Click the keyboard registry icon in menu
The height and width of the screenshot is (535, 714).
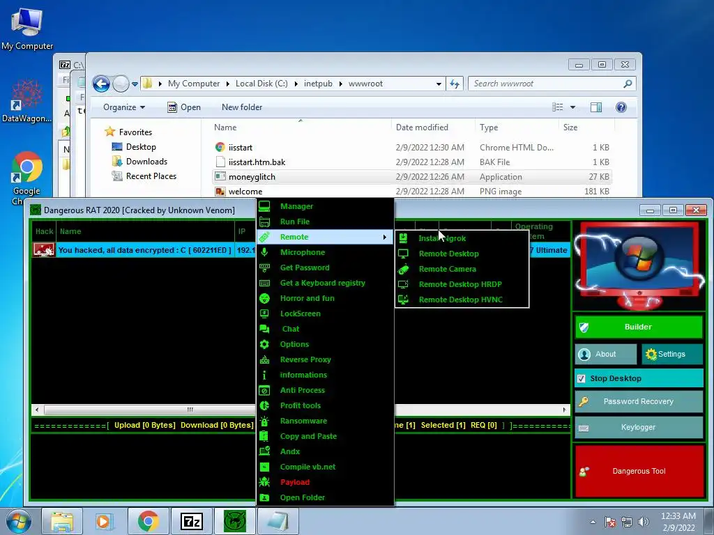264,283
